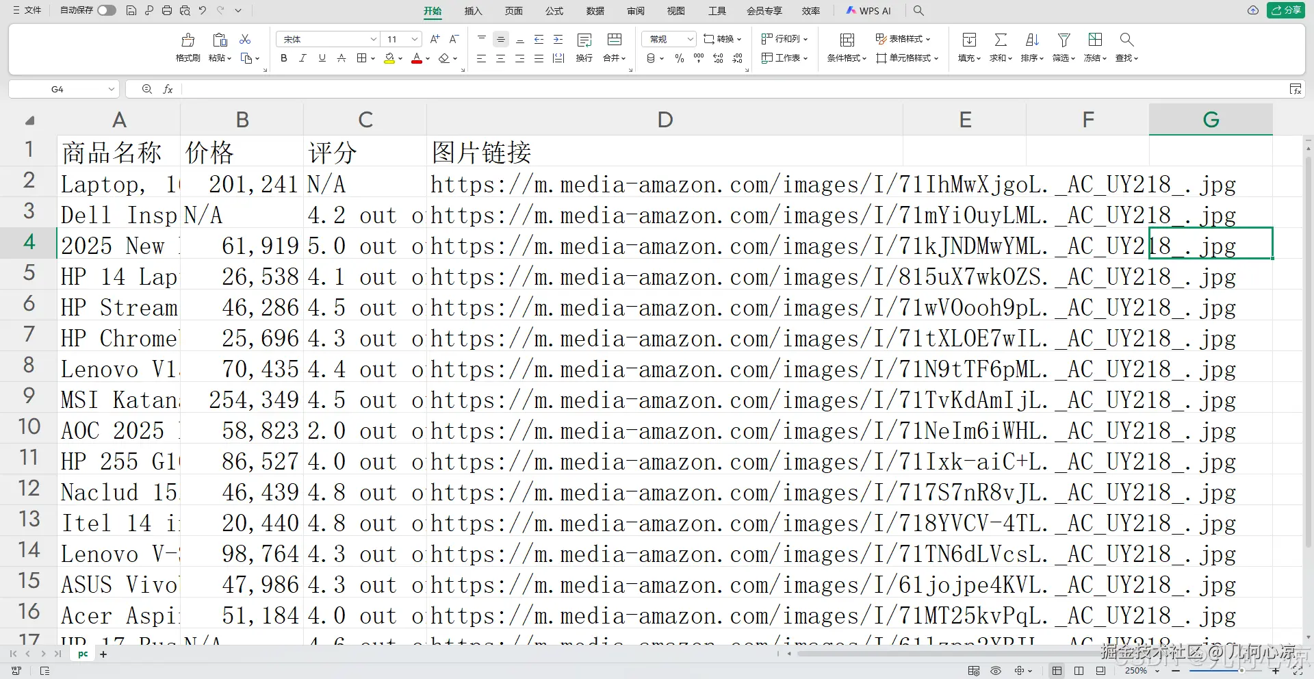Viewport: 1314px width, 679px height.
Task: Click the Print icon in quick toolbar
Action: [167, 11]
